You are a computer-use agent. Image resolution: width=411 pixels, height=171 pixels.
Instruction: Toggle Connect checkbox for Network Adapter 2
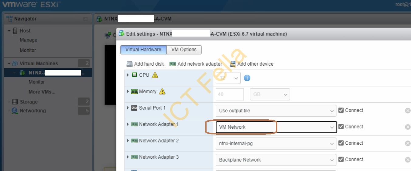(x=341, y=143)
